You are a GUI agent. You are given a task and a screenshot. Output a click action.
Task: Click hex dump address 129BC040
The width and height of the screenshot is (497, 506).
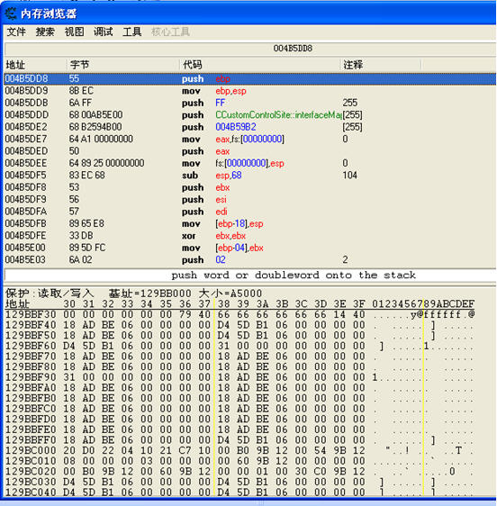(x=31, y=492)
